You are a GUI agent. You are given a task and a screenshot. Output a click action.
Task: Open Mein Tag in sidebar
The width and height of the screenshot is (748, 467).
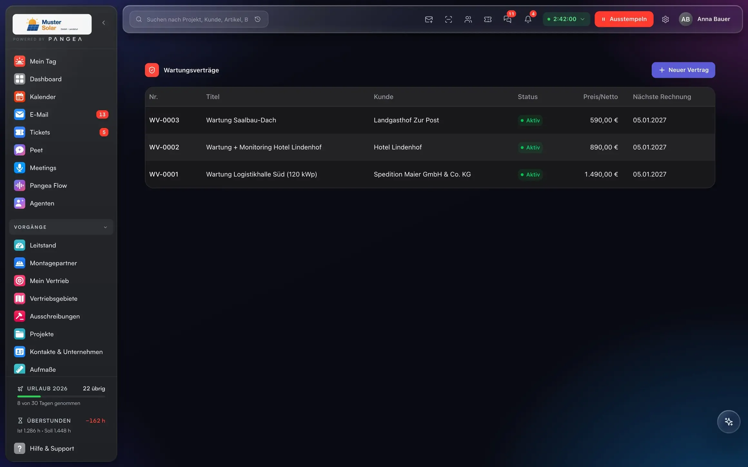[61, 61]
